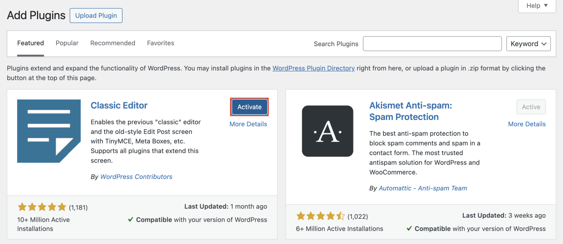Click the Classic Editor plugin icon
This screenshot has height=244, width=563.
pyautogui.click(x=49, y=131)
